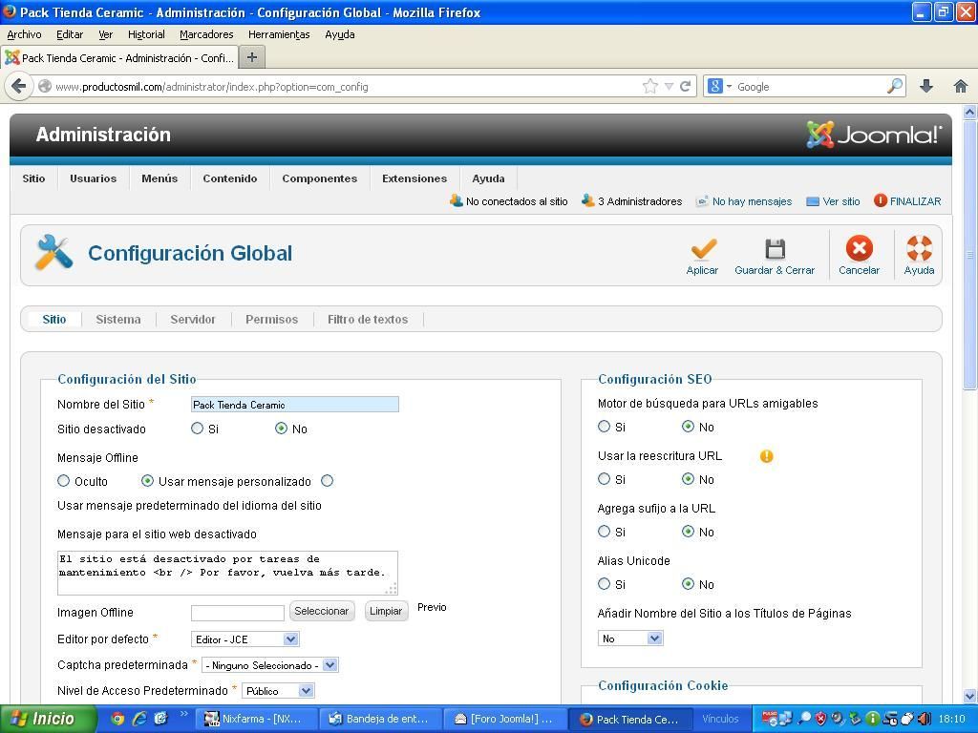
Task: Switch to the Sistema tab
Action: point(117,319)
